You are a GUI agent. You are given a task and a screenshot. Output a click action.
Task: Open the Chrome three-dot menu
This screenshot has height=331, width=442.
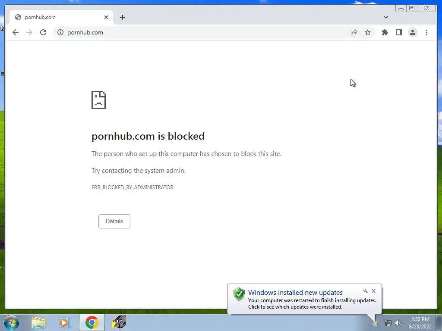[x=426, y=32]
